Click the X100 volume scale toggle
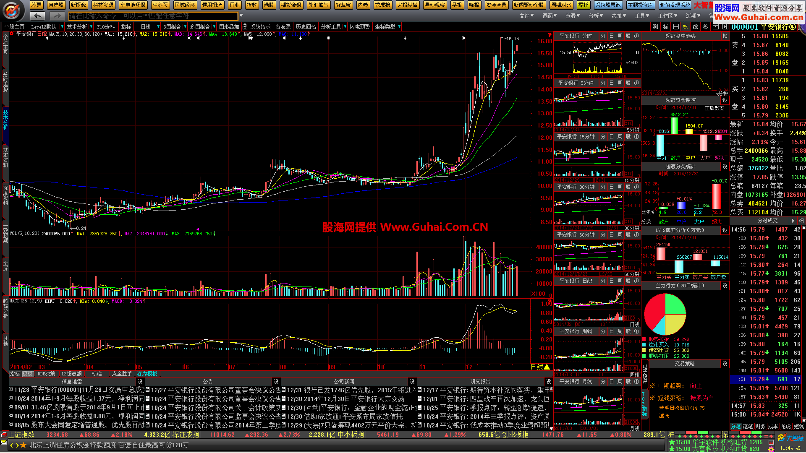The width and height of the screenshot is (806, 453). pyautogui.click(x=538, y=294)
